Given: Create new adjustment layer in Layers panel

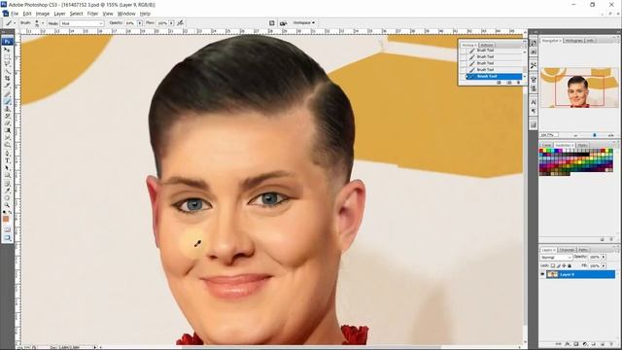Looking at the screenshot, I should (x=585, y=343).
